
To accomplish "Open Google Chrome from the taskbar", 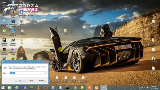I will (75, 88).
